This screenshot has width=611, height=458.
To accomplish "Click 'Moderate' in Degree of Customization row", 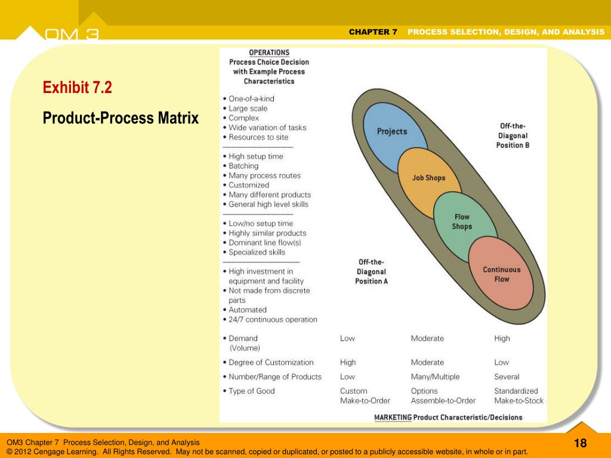I will [427, 362].
